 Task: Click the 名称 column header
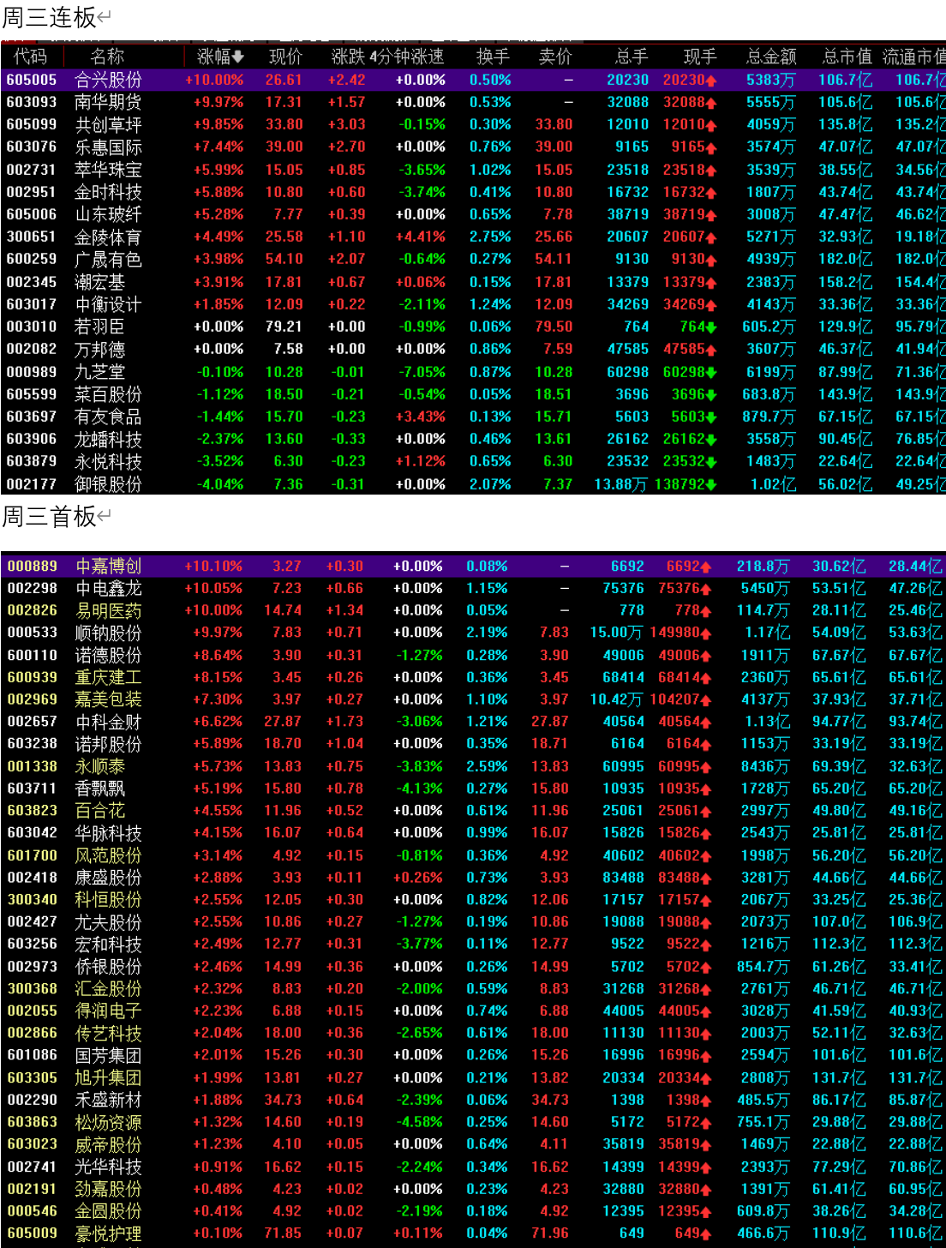pos(107,57)
